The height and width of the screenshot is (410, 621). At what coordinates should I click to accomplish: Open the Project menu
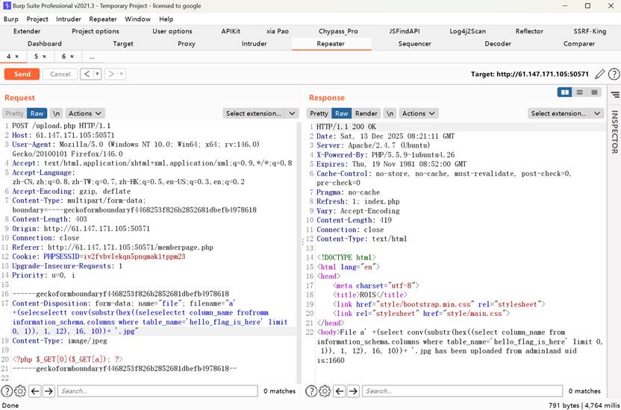pyautogui.click(x=37, y=19)
